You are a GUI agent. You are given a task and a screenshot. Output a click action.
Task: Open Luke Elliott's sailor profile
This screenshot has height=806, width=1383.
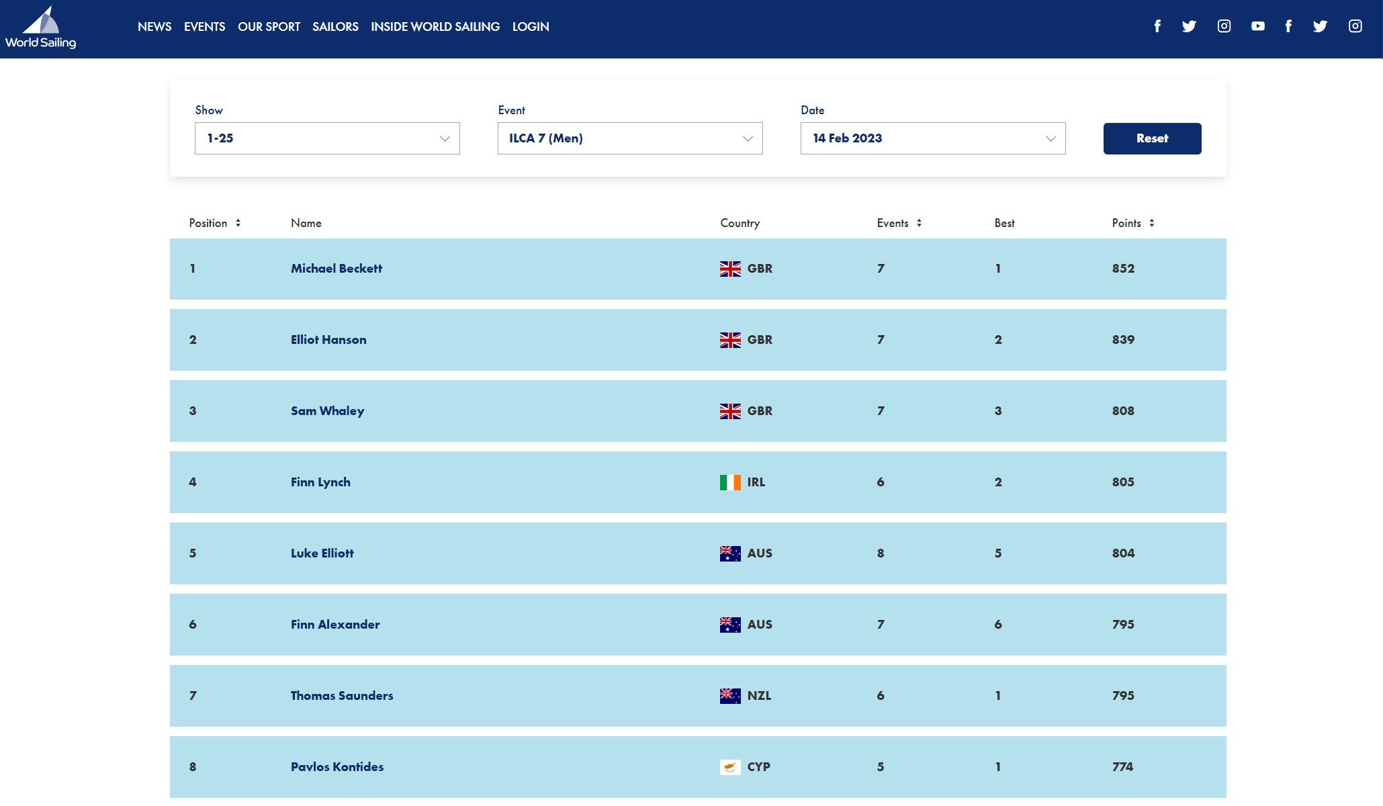[322, 553]
